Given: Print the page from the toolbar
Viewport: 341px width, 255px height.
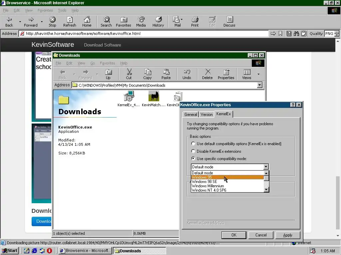Looking at the screenshot, I should [x=195, y=22].
